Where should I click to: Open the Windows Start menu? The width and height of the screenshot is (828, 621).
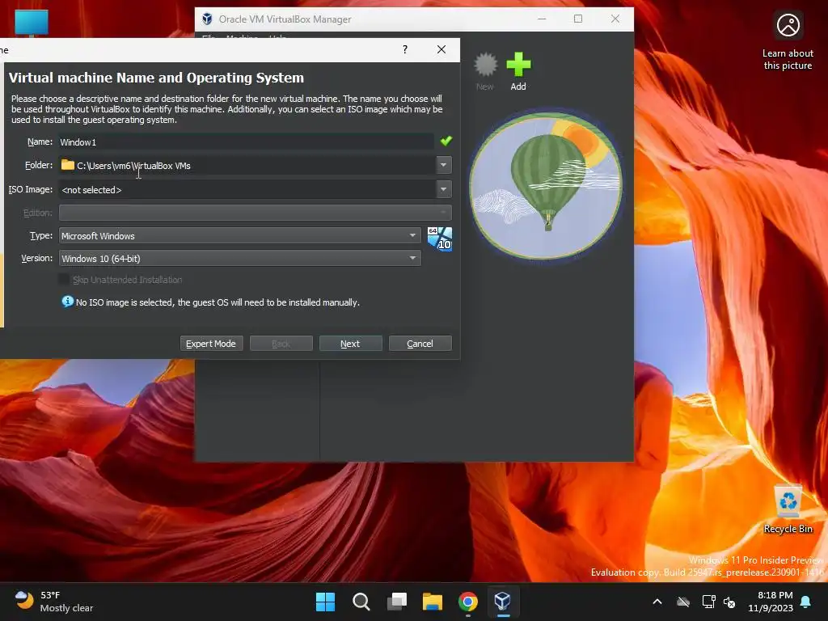point(325,602)
